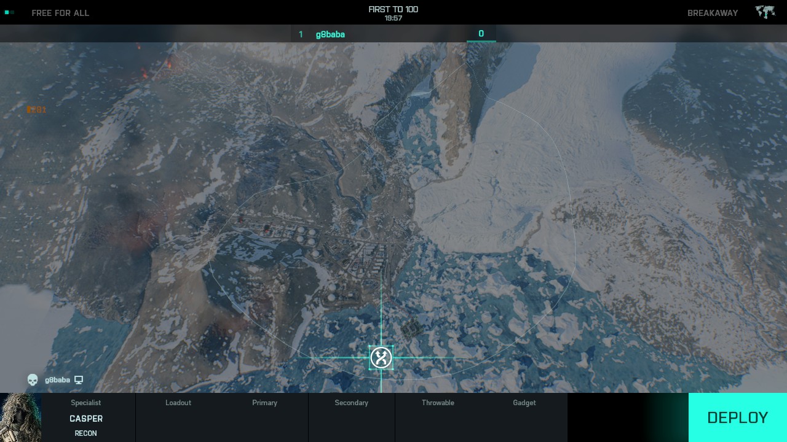Click the BREAKAWAY map name
The image size is (787, 442).
(x=712, y=13)
